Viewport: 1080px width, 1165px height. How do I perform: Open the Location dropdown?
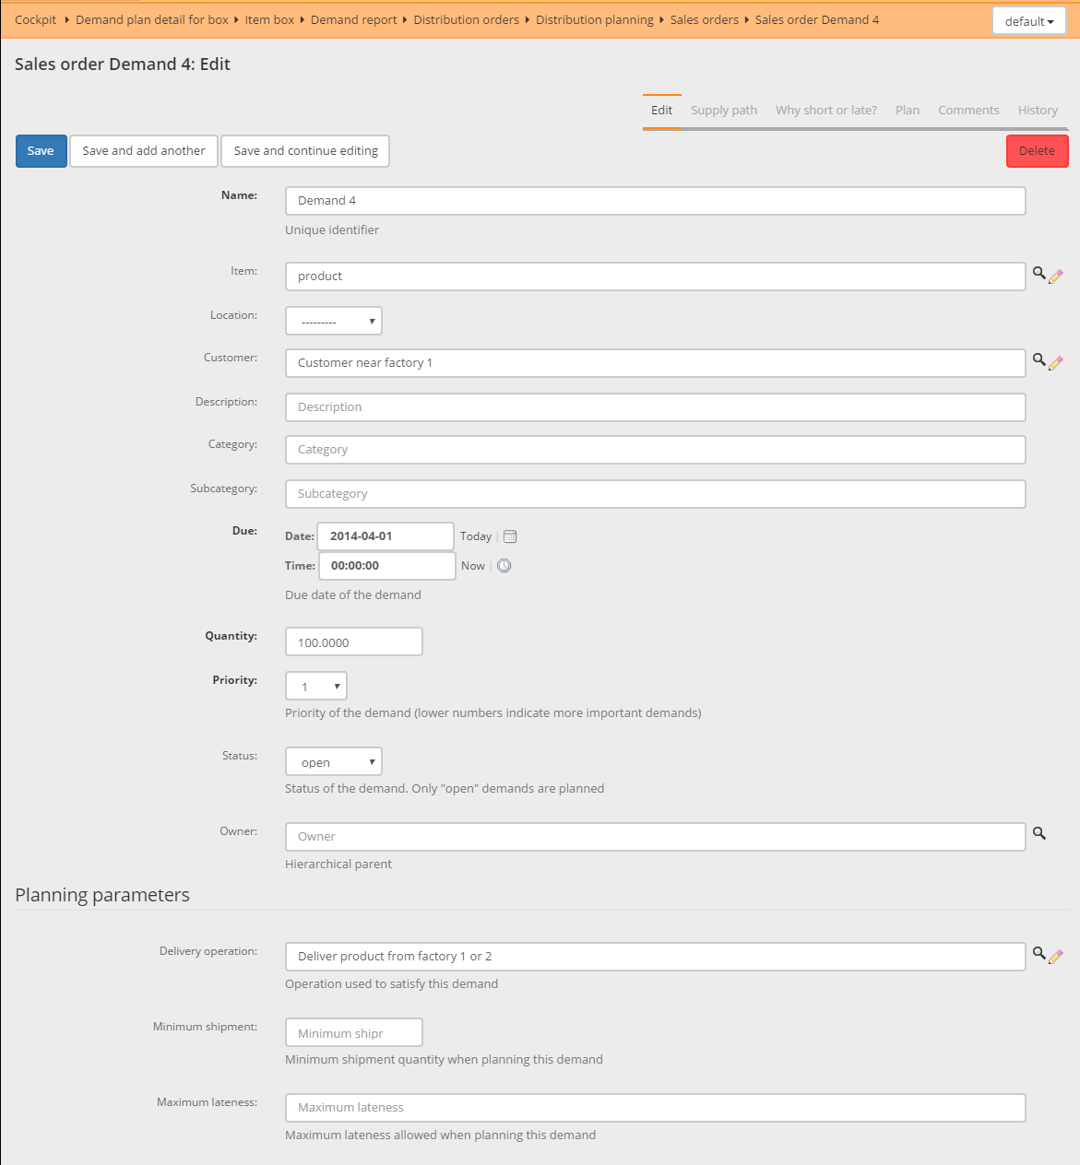click(333, 320)
